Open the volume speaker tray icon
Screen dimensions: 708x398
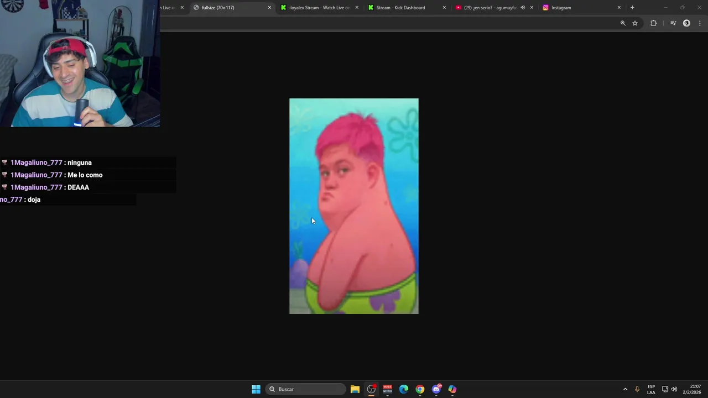[x=674, y=389]
